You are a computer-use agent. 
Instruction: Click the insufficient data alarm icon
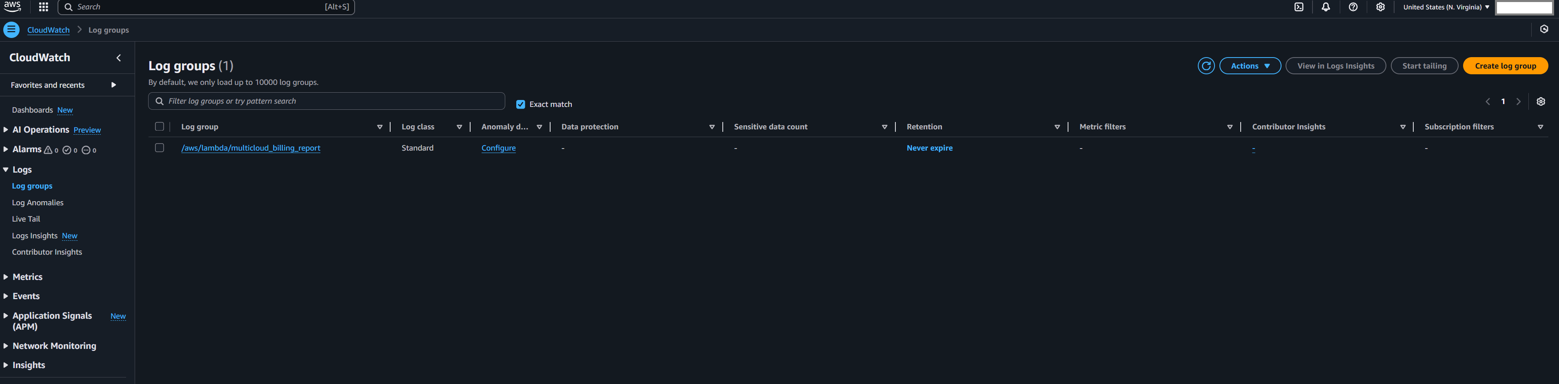pos(86,150)
